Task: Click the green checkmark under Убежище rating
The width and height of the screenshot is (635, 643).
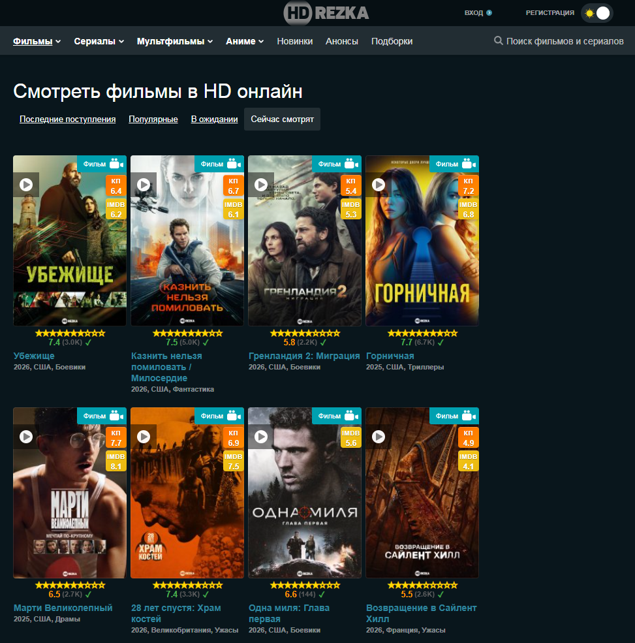Action: [x=88, y=343]
